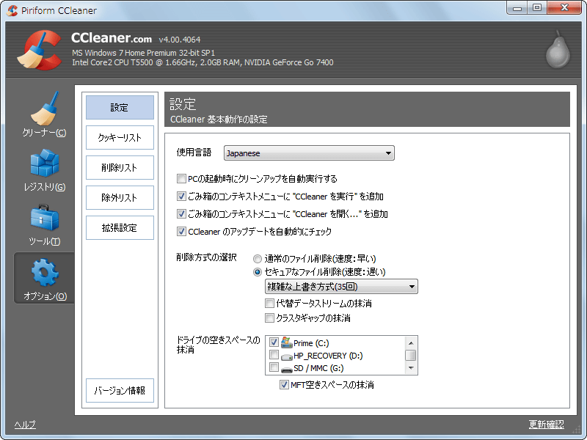The height and width of the screenshot is (440, 587).
Task: Click the CCleaner logo in the header
Action: click(40, 50)
